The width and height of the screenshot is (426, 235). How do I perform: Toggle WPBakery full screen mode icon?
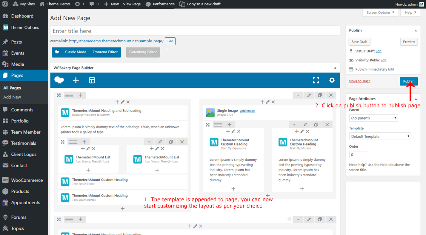(x=316, y=80)
